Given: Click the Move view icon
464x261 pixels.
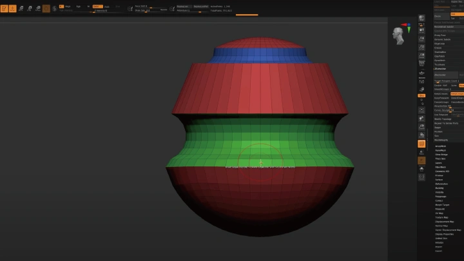Looking at the screenshot, I should [x=421, y=119].
